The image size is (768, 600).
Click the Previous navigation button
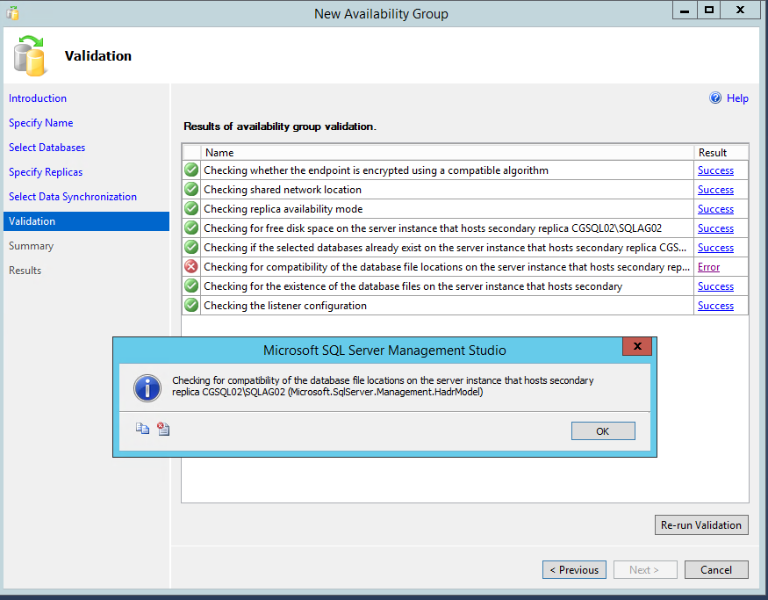click(x=574, y=569)
